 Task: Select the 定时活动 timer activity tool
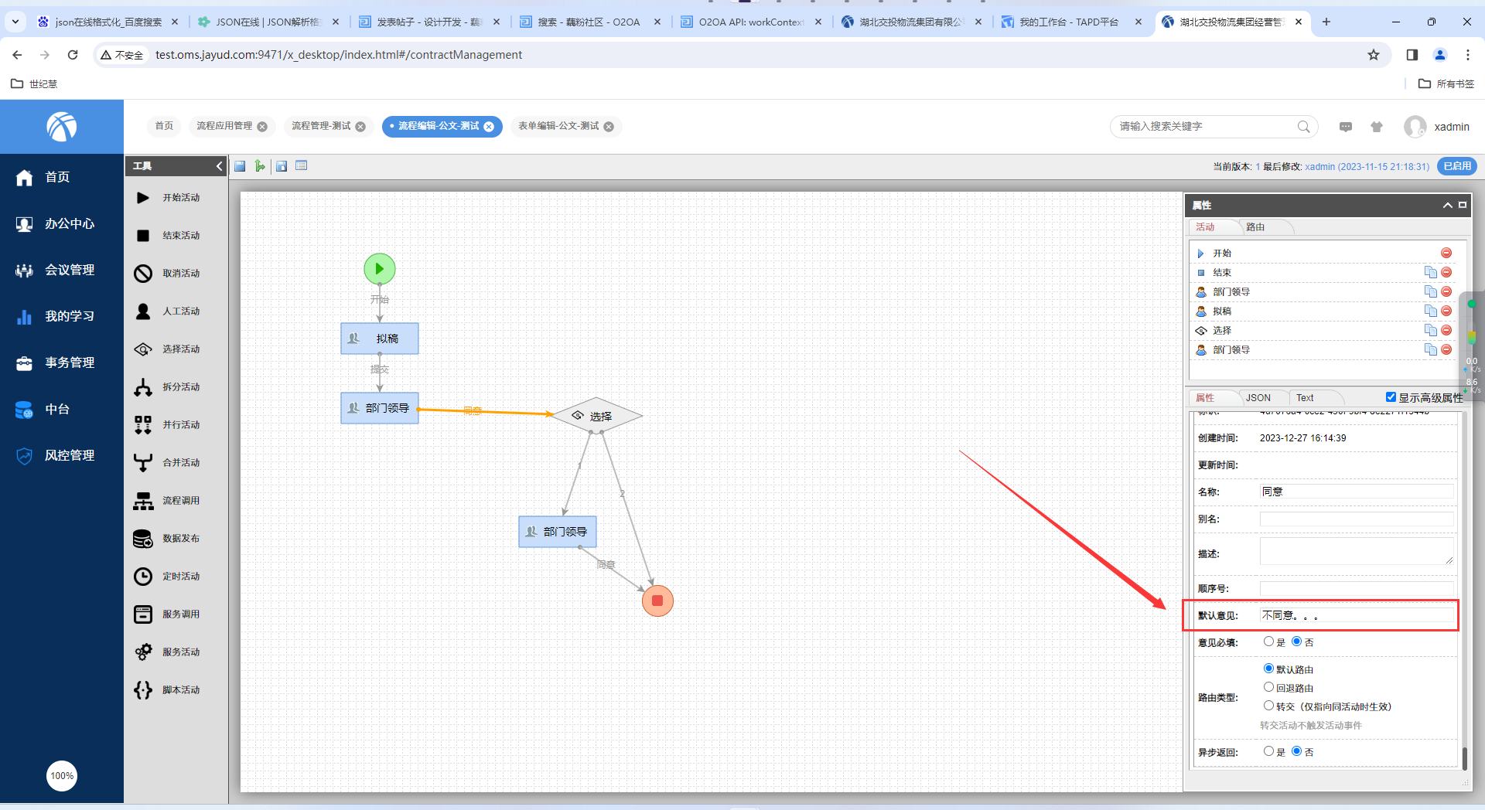[167, 577]
